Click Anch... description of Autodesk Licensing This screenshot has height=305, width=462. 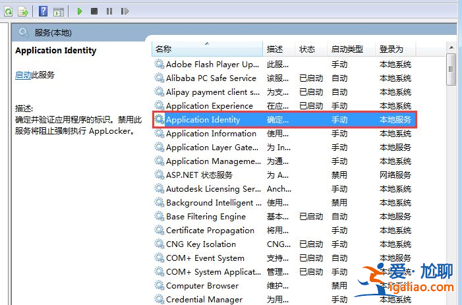[x=279, y=188]
